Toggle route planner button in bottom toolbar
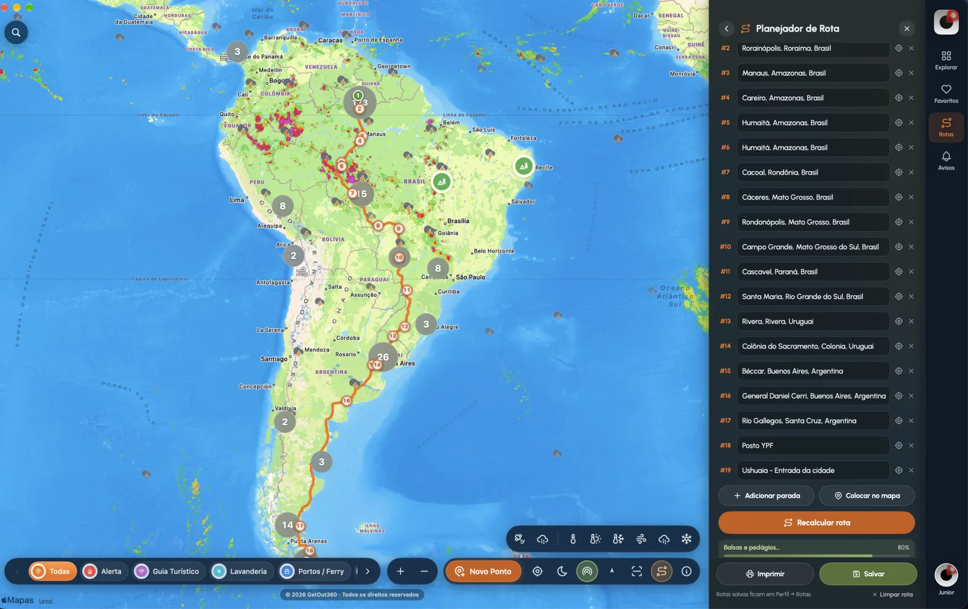The height and width of the screenshot is (609, 968). pos(662,572)
